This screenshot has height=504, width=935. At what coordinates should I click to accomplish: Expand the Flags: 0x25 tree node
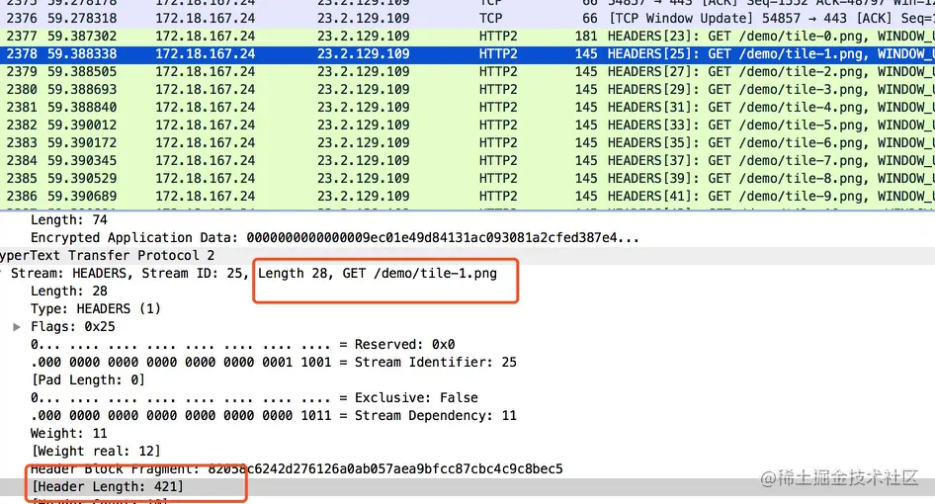(x=17, y=327)
